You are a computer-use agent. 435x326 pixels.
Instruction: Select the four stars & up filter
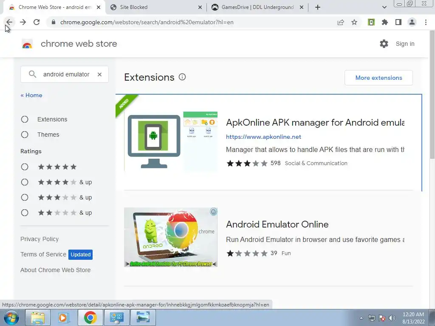coord(25,182)
